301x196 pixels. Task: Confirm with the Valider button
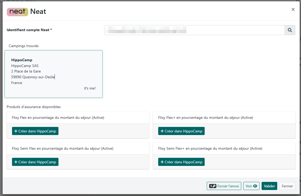point(269,186)
